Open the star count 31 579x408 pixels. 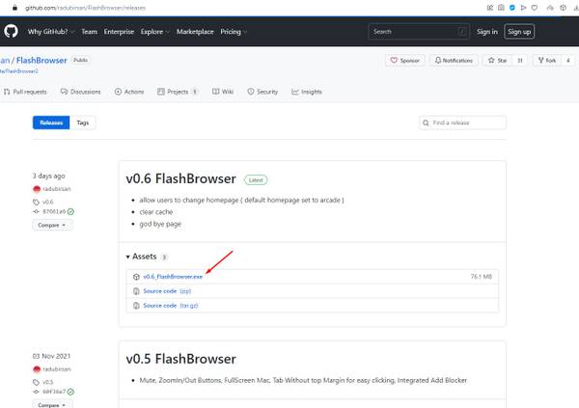click(520, 60)
